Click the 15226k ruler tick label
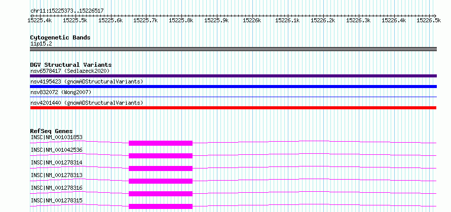Viewport: 451px width, 212px height. 252,20
